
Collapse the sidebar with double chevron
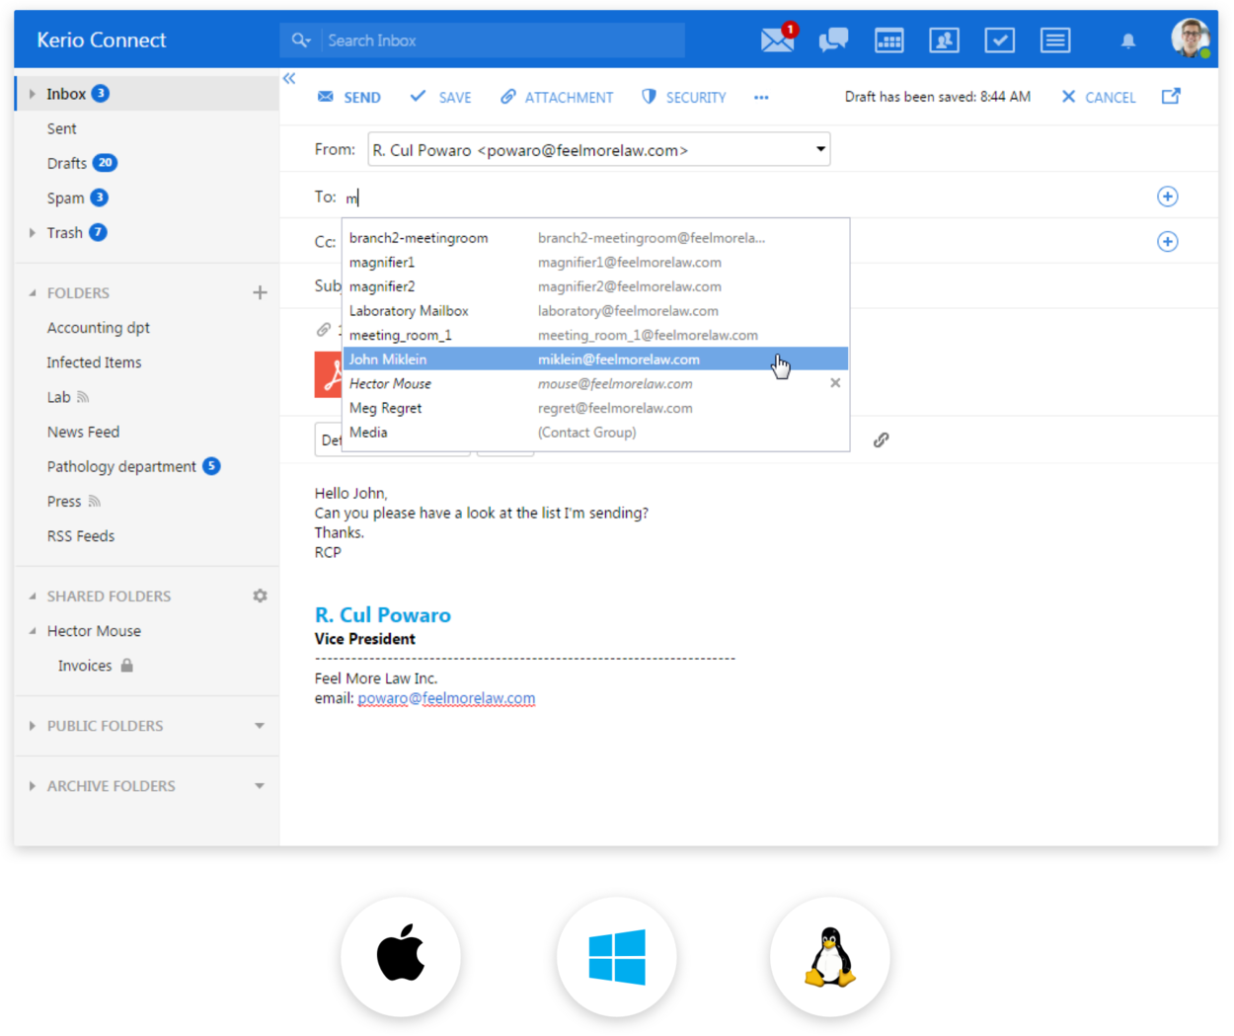pyautogui.click(x=289, y=78)
